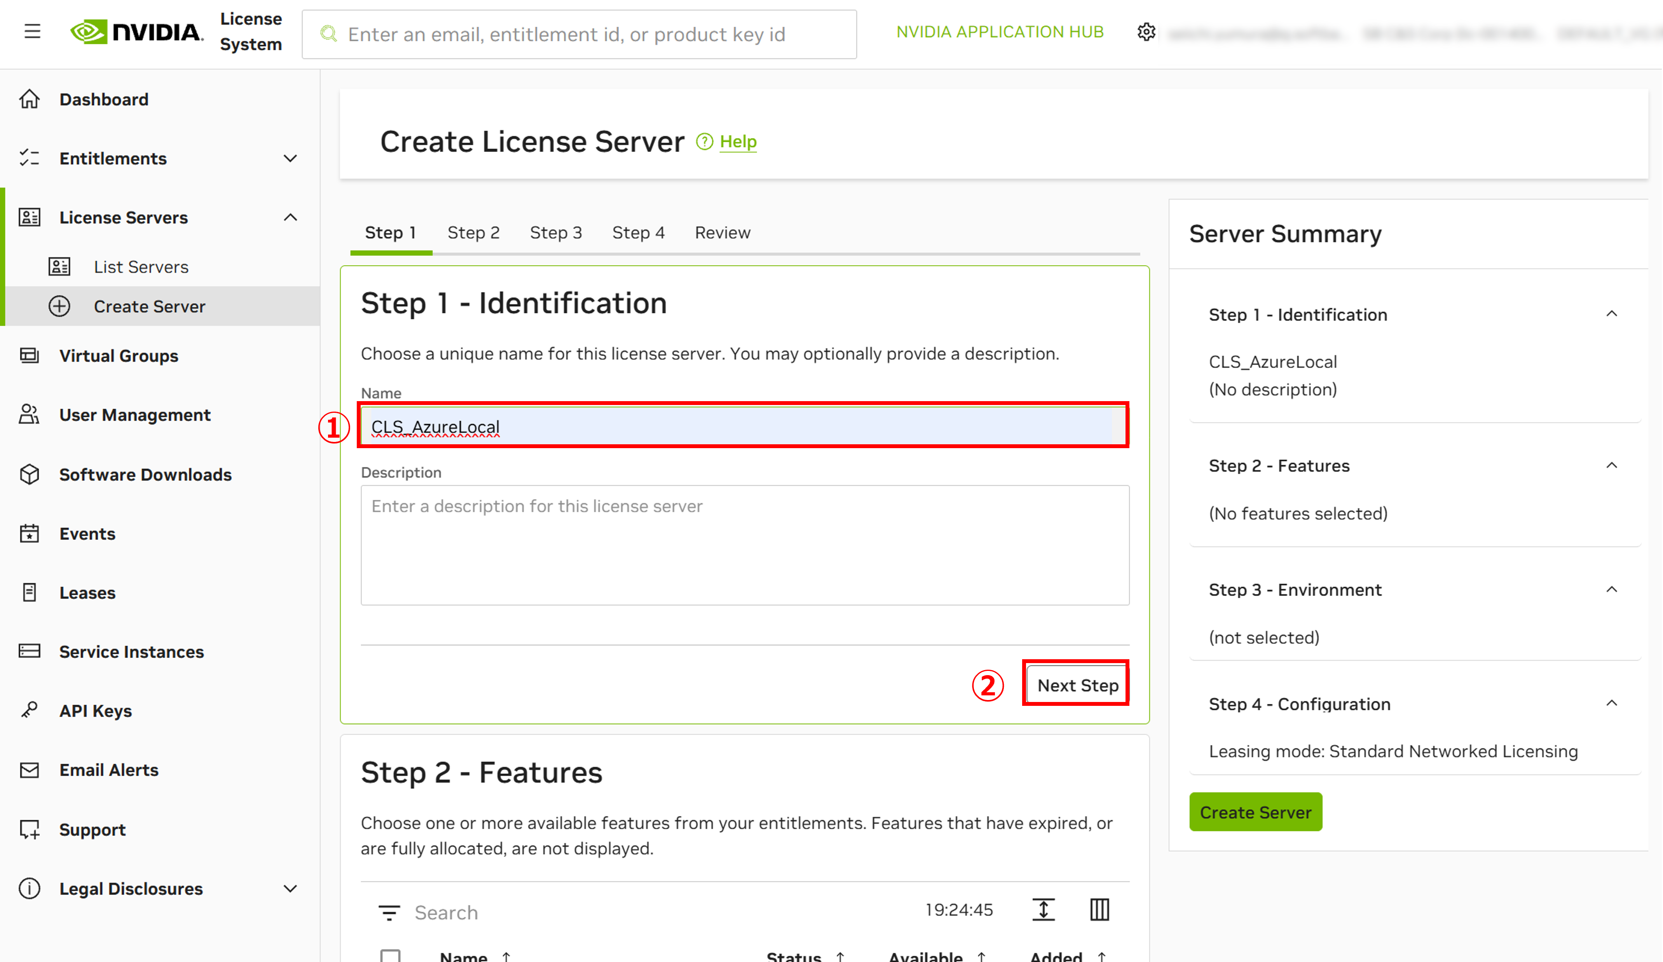
Task: Click the API Keys key icon
Action: click(30, 710)
